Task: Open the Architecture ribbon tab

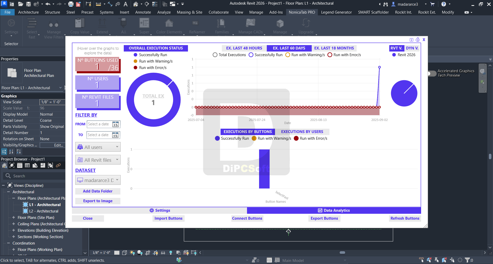Action: click(29, 12)
